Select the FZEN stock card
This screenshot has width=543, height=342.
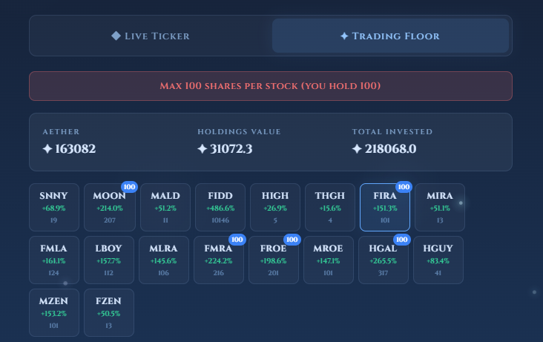[x=109, y=312]
